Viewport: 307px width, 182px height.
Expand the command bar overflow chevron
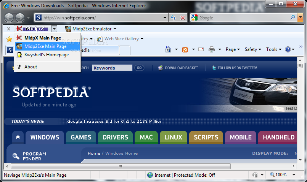coord(301,46)
